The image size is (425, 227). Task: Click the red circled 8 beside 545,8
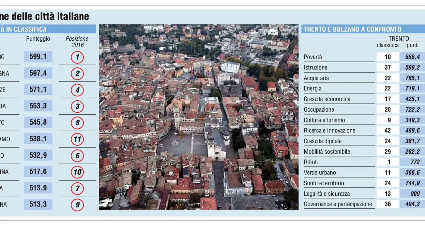(x=77, y=123)
